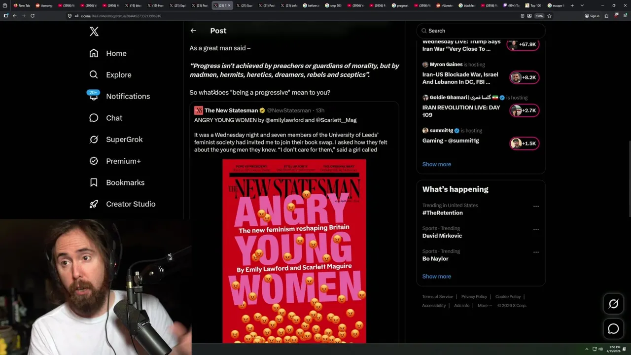Open the Accessibility footer link
Image resolution: width=631 pixels, height=355 pixels.
434,306
